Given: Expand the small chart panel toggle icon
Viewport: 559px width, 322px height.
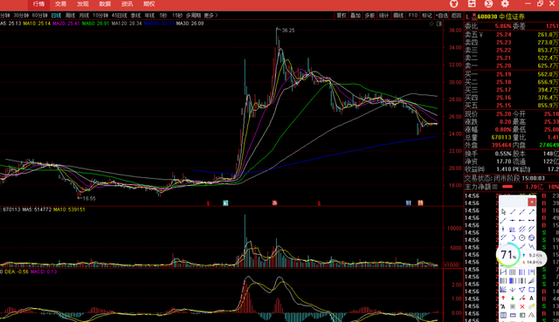Looking at the screenshot, I should [439, 24].
